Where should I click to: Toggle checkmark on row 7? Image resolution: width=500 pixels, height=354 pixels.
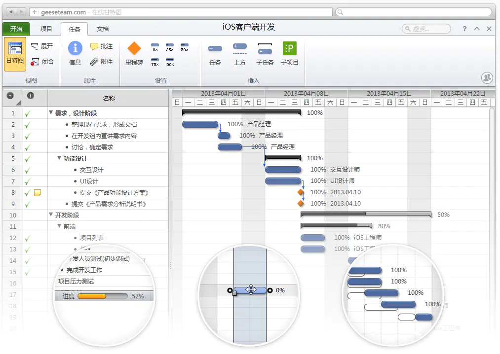pyautogui.click(x=28, y=181)
